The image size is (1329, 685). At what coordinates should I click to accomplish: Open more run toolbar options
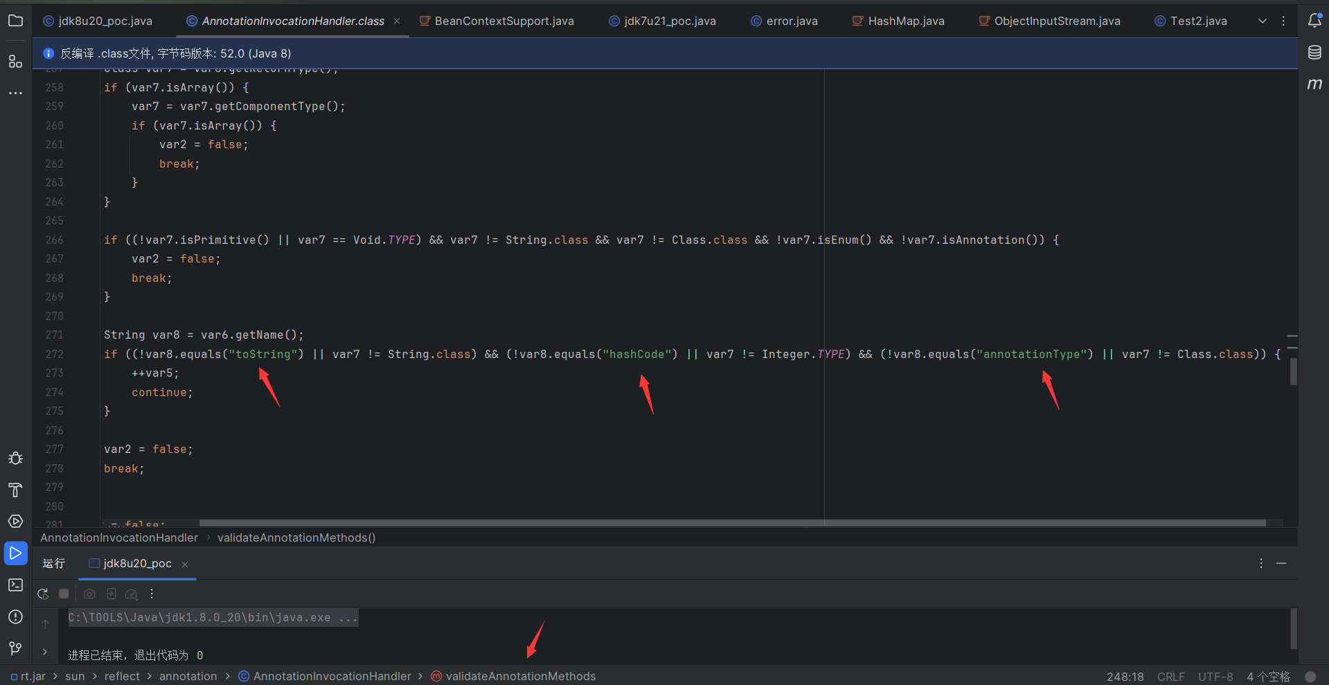pyautogui.click(x=152, y=594)
